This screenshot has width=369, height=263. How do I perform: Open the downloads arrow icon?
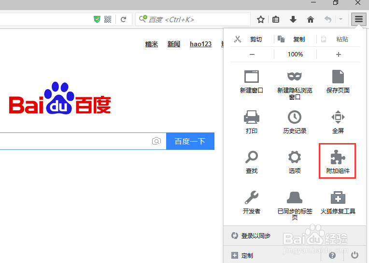click(293, 19)
